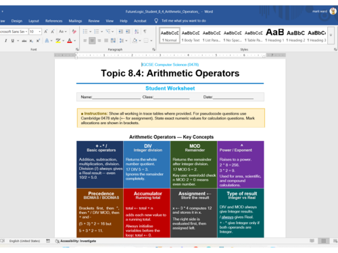Open the Styles pane launcher
The image size is (338, 253).
(335, 49)
